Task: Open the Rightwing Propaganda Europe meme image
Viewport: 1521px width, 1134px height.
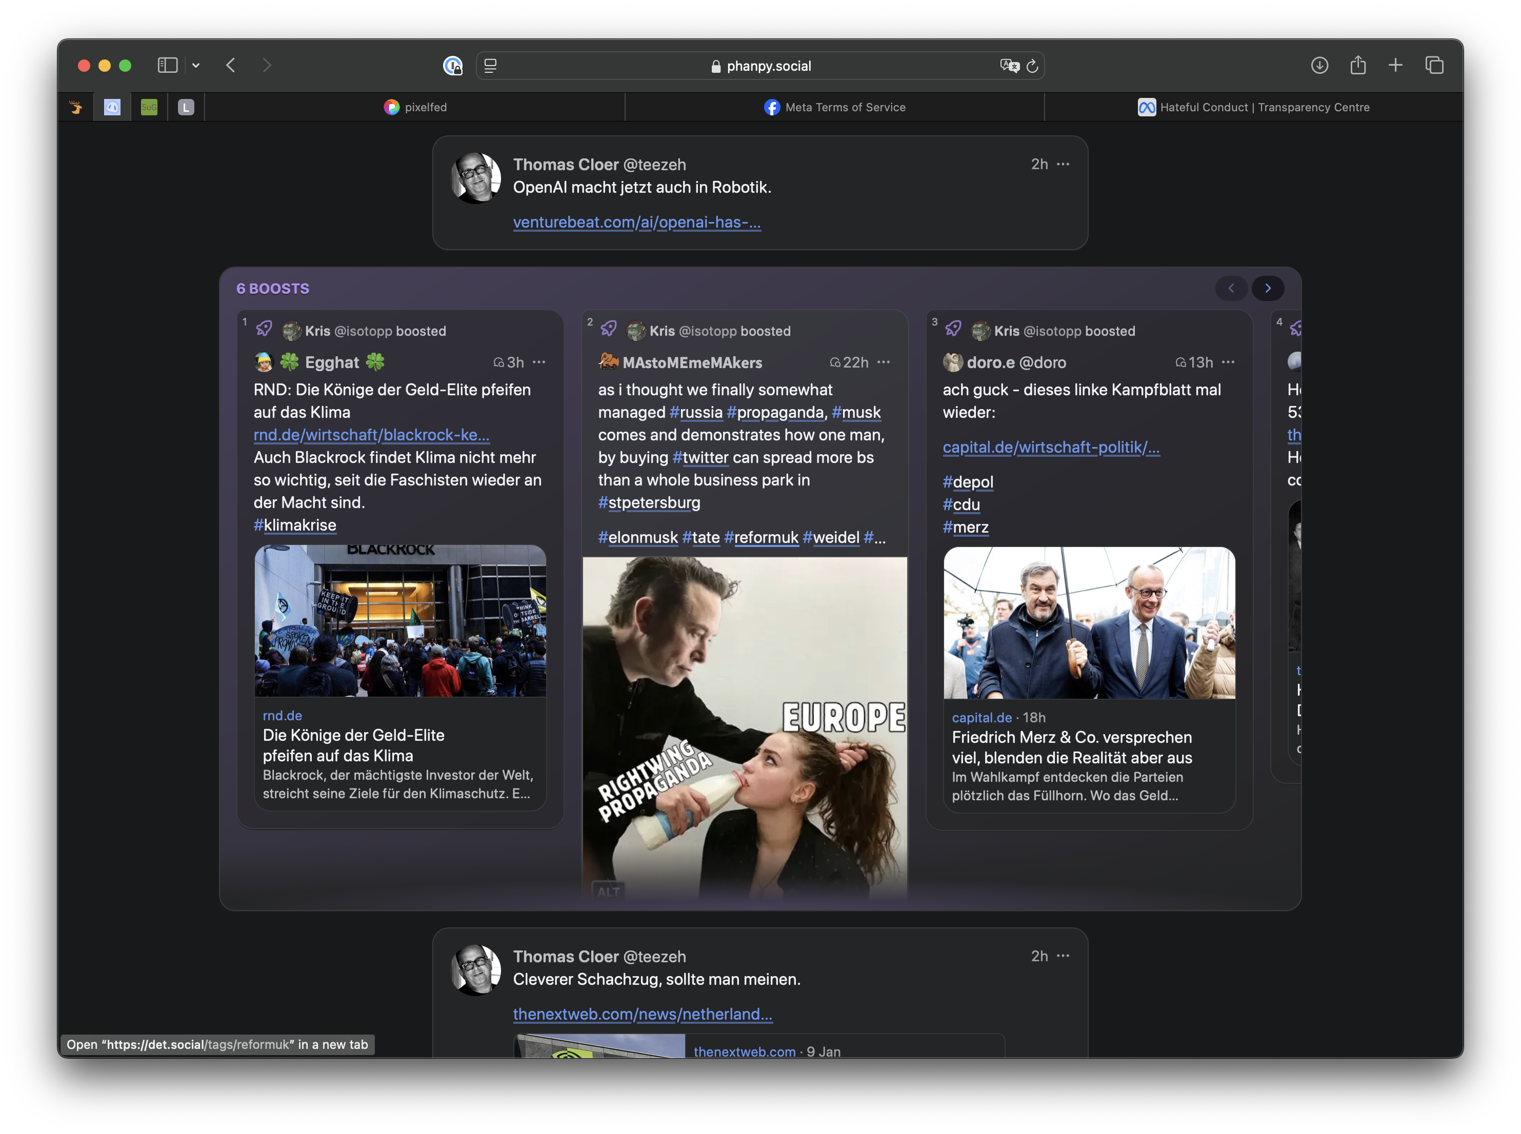Action: [x=745, y=727]
